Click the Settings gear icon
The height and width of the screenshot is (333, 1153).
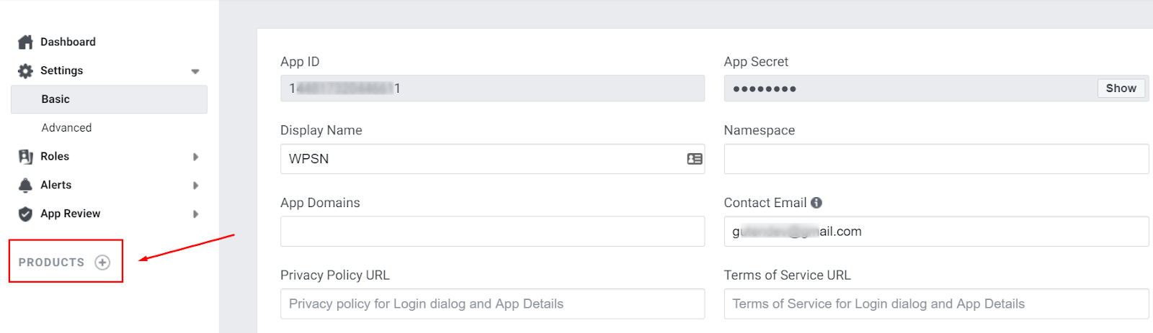click(25, 70)
